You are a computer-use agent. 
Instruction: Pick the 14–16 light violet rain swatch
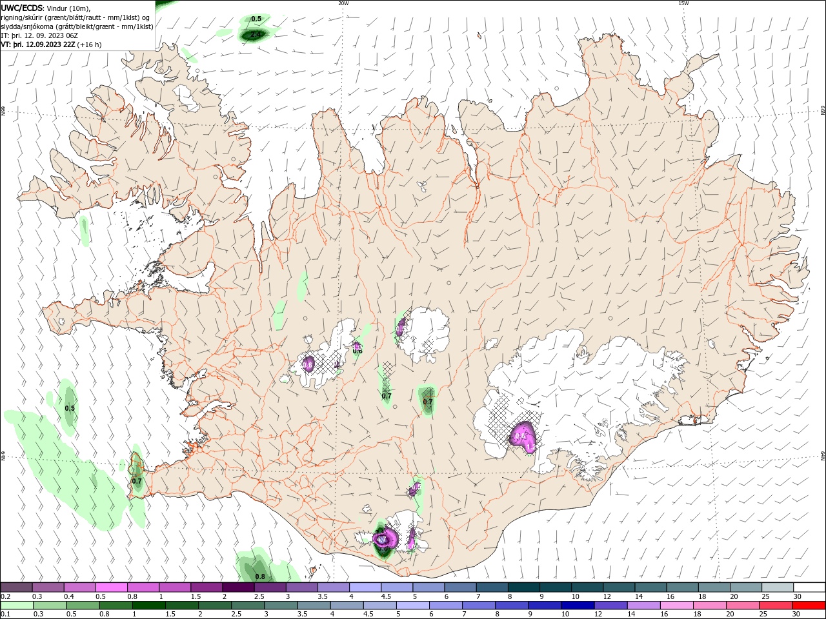(x=644, y=605)
